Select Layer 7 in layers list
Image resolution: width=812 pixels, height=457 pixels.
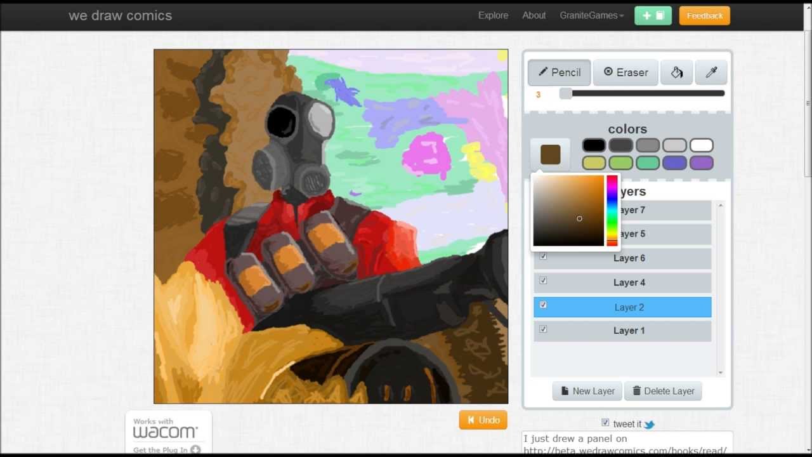(x=665, y=210)
